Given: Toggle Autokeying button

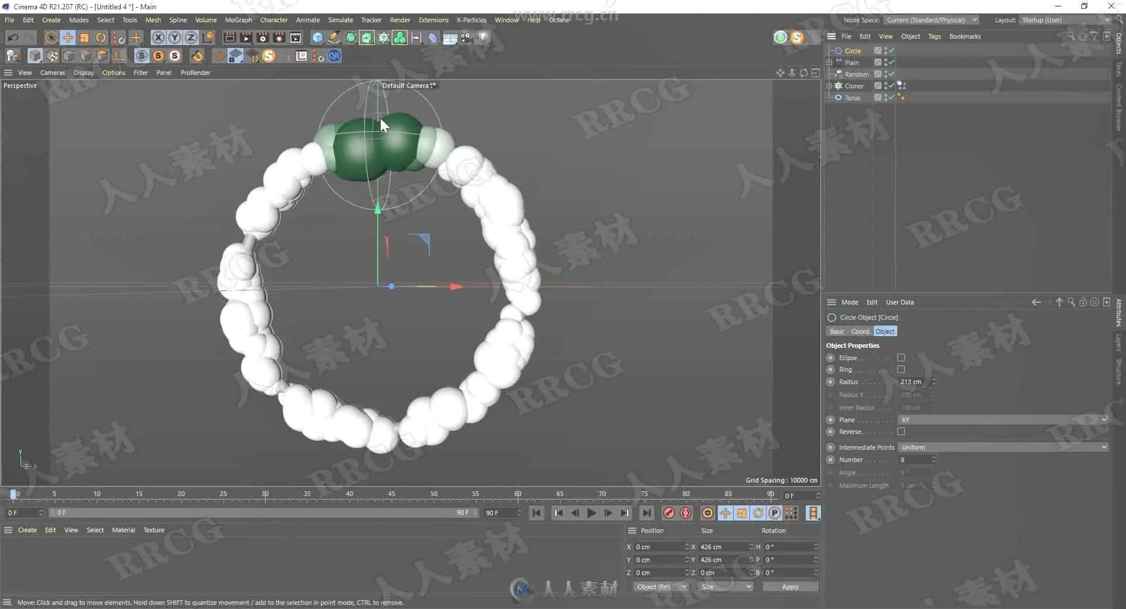Looking at the screenshot, I should (686, 514).
